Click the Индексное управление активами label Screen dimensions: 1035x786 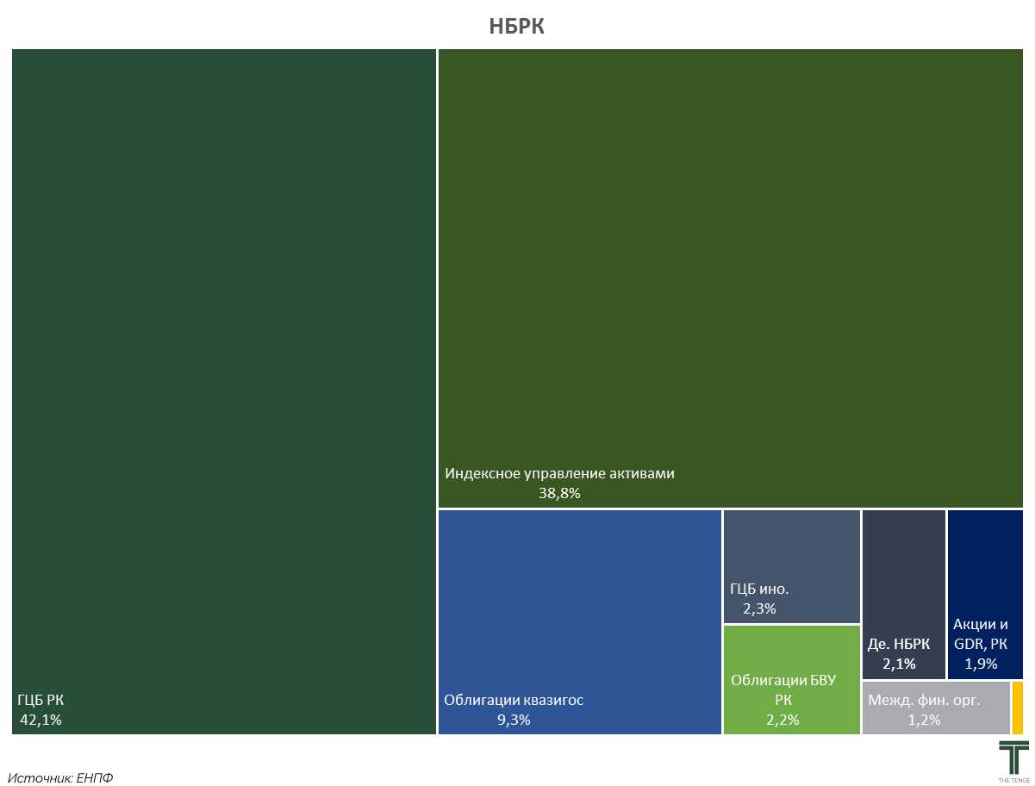[559, 473]
